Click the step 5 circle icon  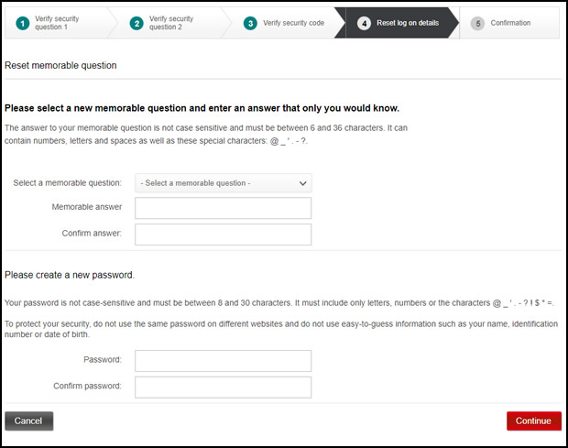coord(478,24)
